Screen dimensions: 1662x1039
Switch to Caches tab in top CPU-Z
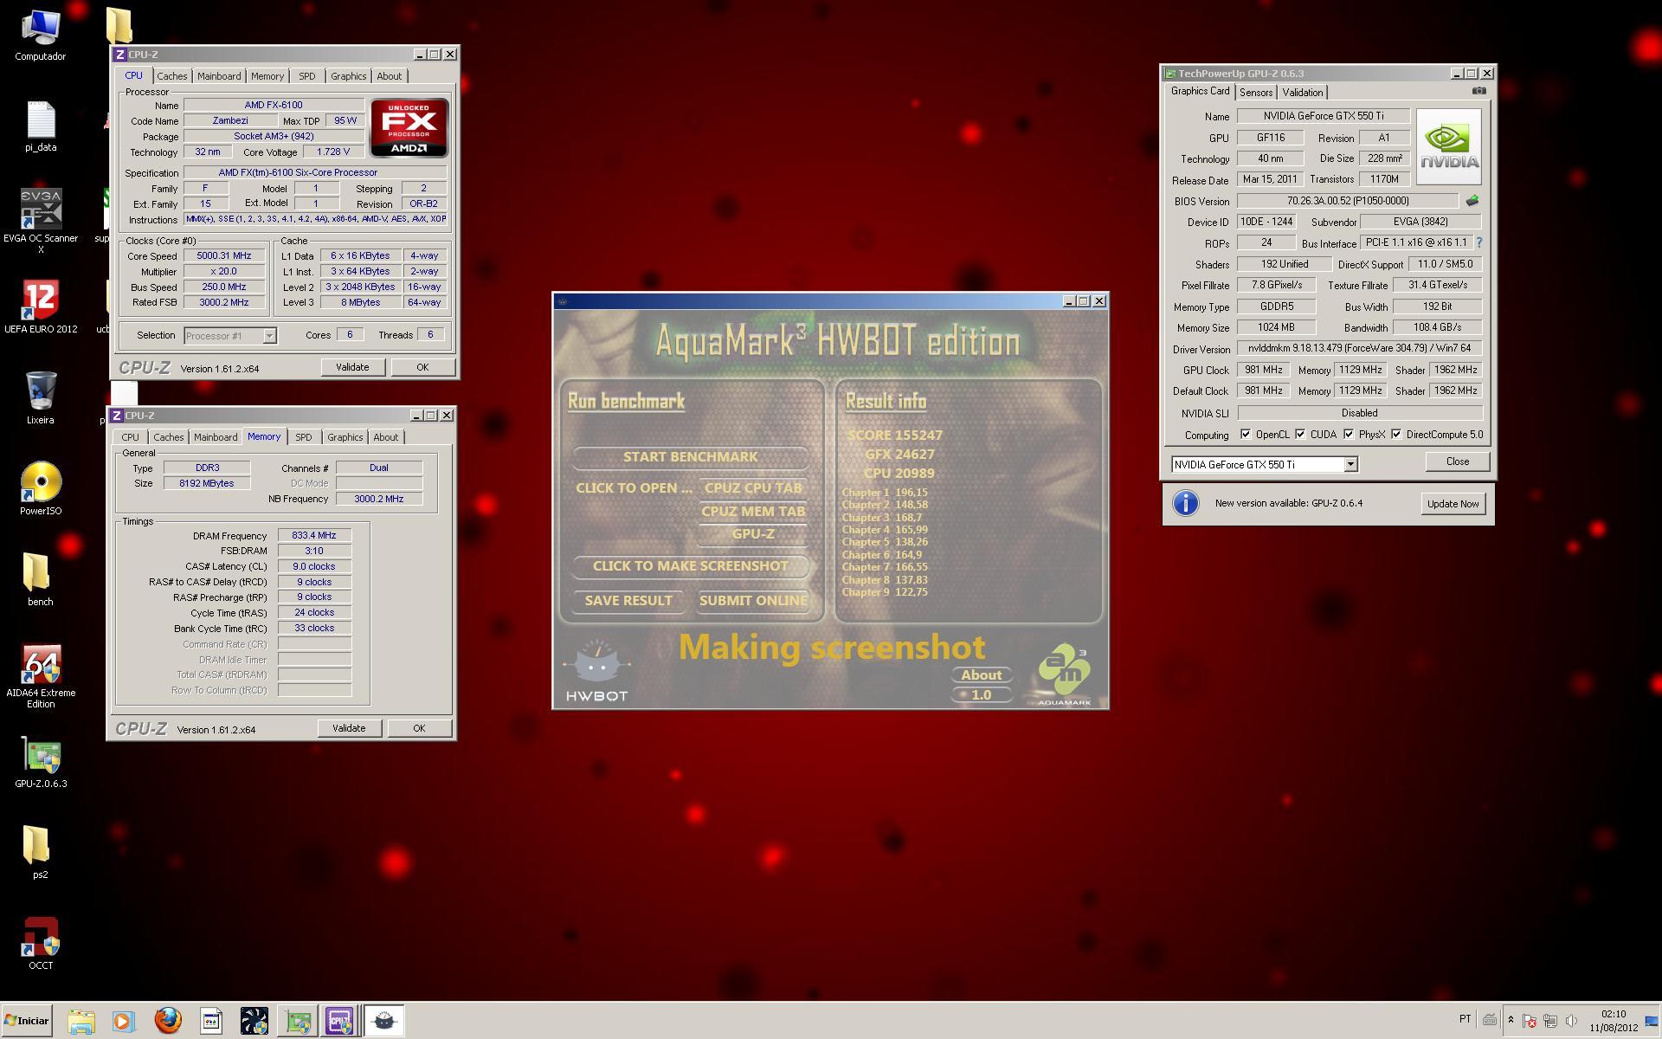(x=171, y=76)
